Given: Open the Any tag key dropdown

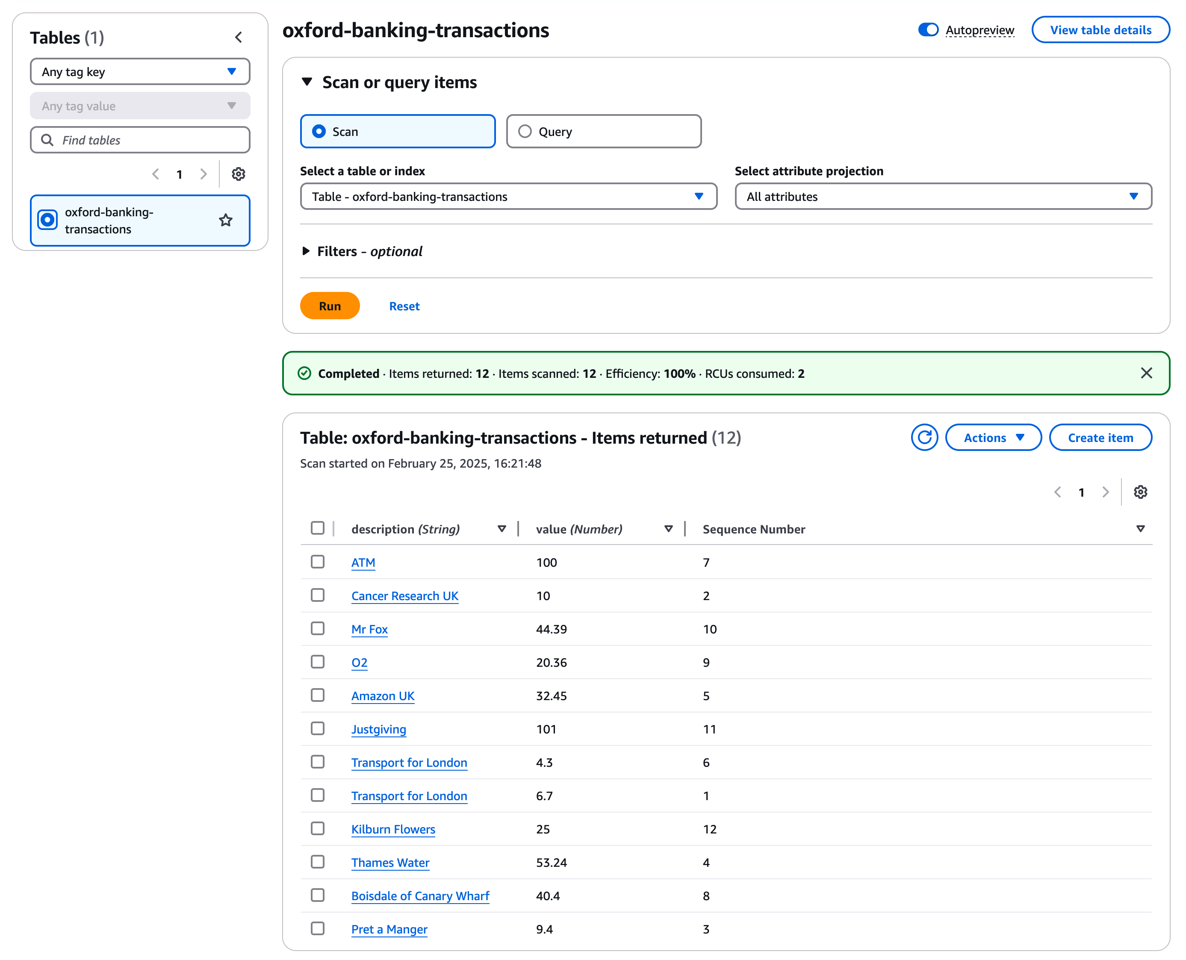Looking at the screenshot, I should (x=139, y=71).
